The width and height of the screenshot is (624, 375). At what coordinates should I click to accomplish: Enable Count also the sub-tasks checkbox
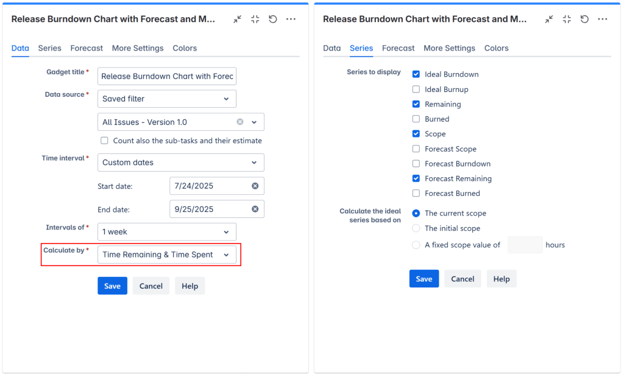coord(105,141)
